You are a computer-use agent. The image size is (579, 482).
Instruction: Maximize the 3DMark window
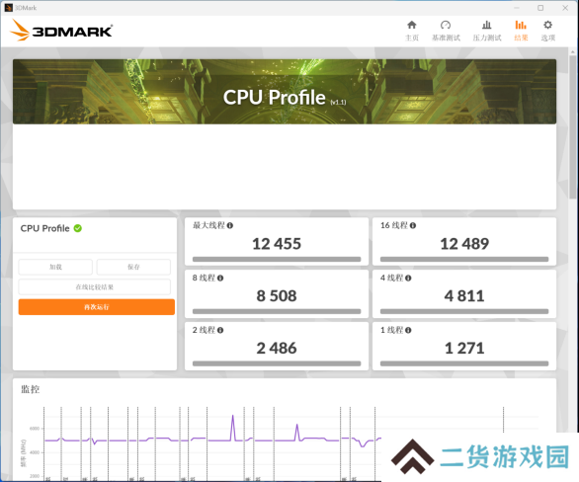coord(540,8)
